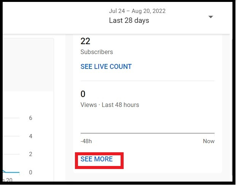Click the SEE MORE link

click(97, 159)
